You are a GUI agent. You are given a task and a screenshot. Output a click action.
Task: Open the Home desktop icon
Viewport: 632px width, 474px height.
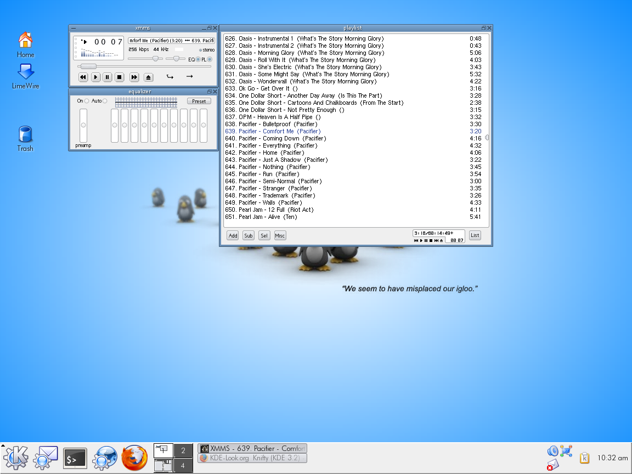(25, 45)
